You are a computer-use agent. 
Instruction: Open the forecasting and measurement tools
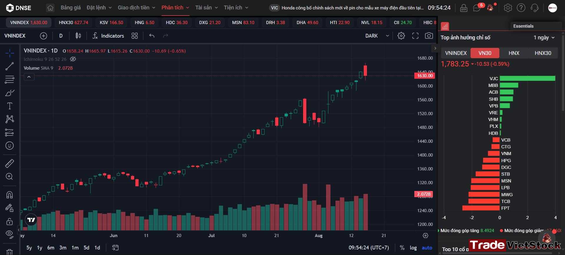[x=10, y=132]
